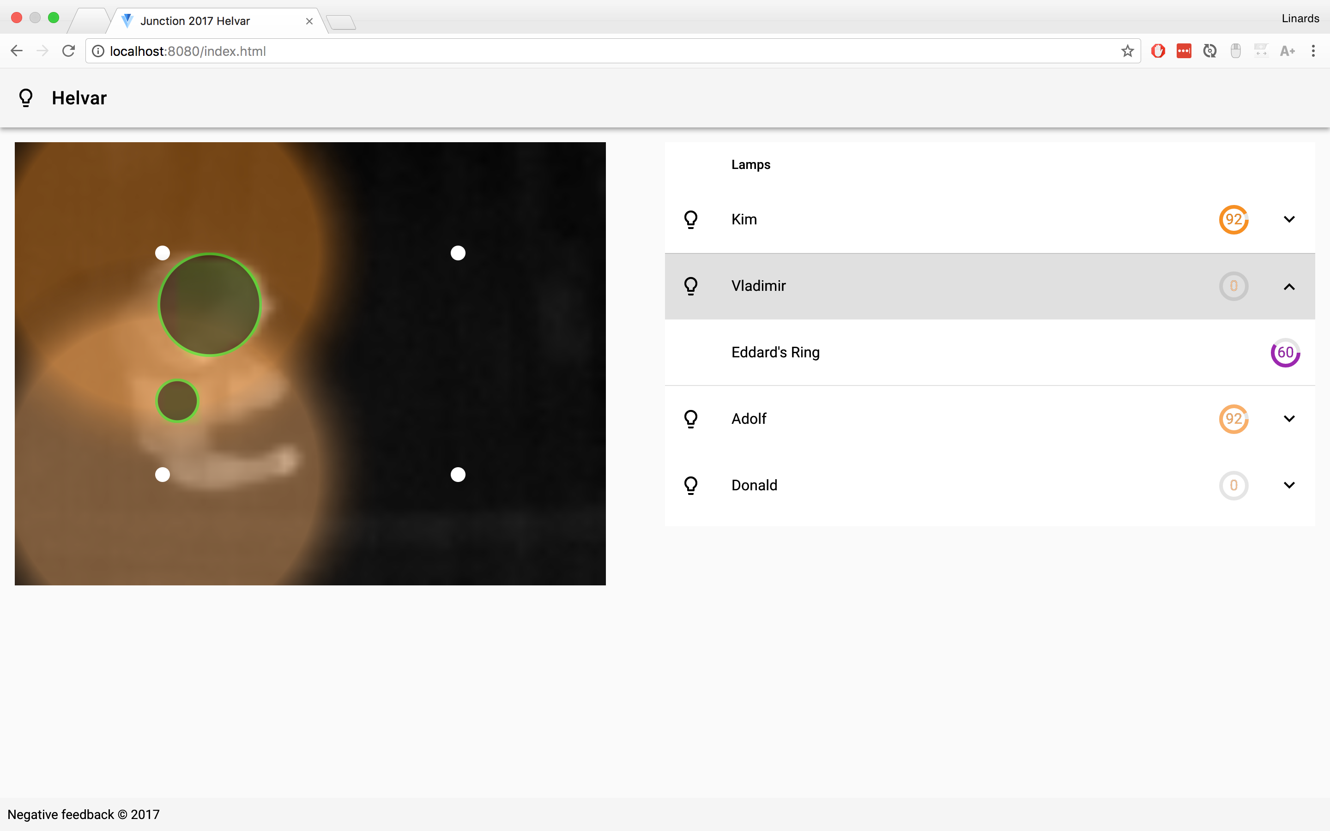Click the lightbulb icon next to Donald
1330x831 pixels.
pos(691,485)
